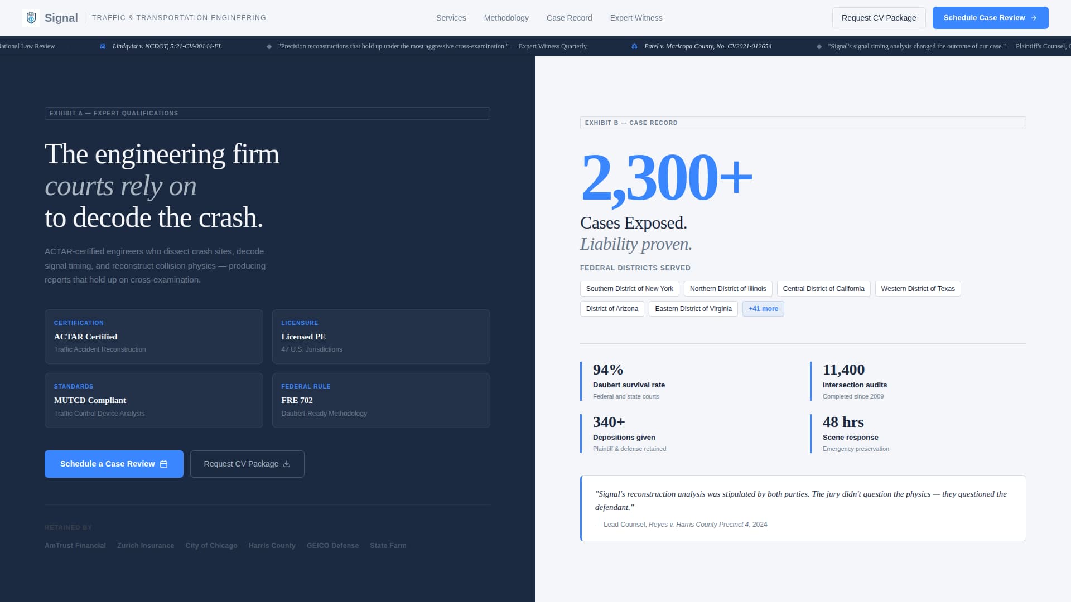Click the diamond icon before the Plaintiff's Counsel quote

(x=819, y=46)
